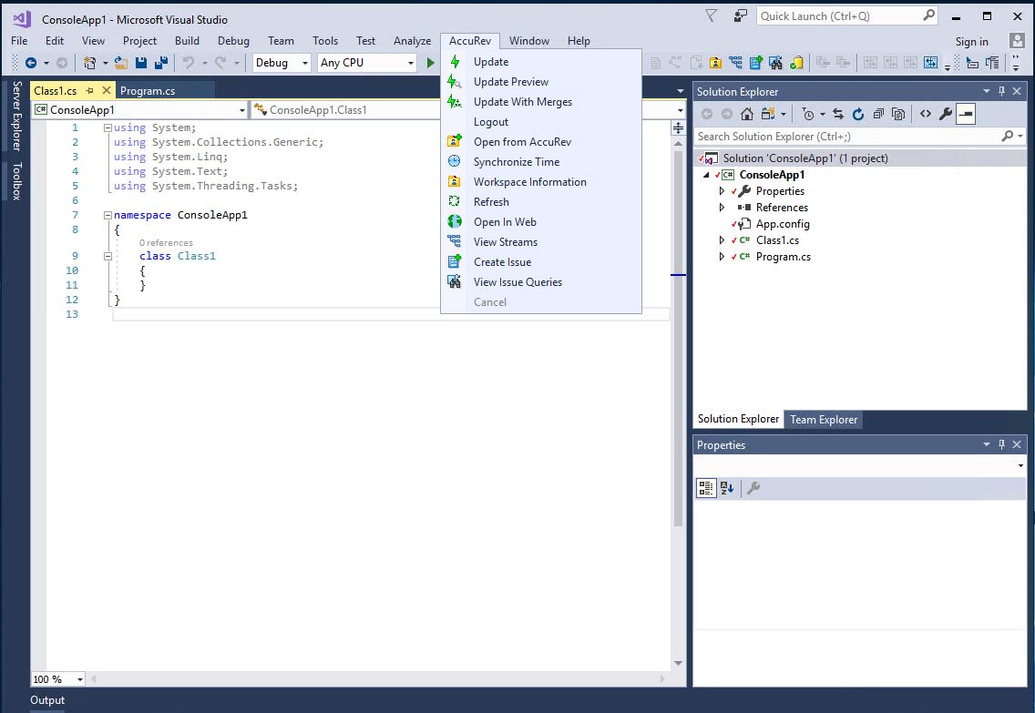Open the Output panel tab

47,700
